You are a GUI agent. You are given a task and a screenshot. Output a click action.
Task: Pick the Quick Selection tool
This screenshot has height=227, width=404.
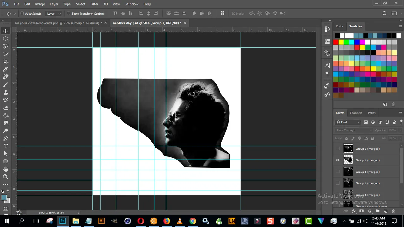(x=6, y=54)
